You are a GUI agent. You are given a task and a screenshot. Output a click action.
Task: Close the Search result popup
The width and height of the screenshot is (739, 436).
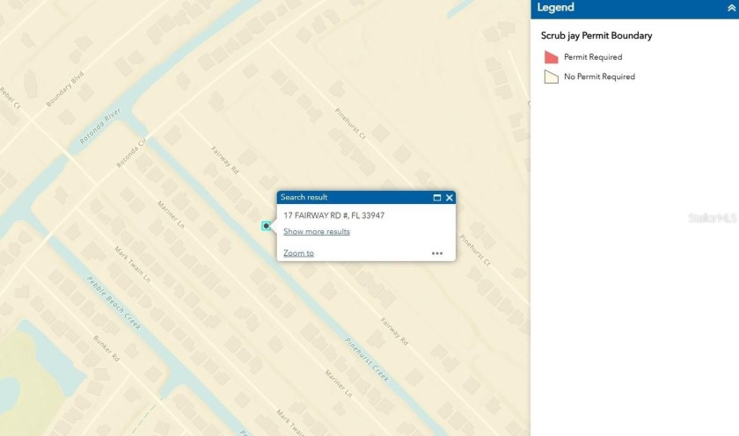point(450,198)
